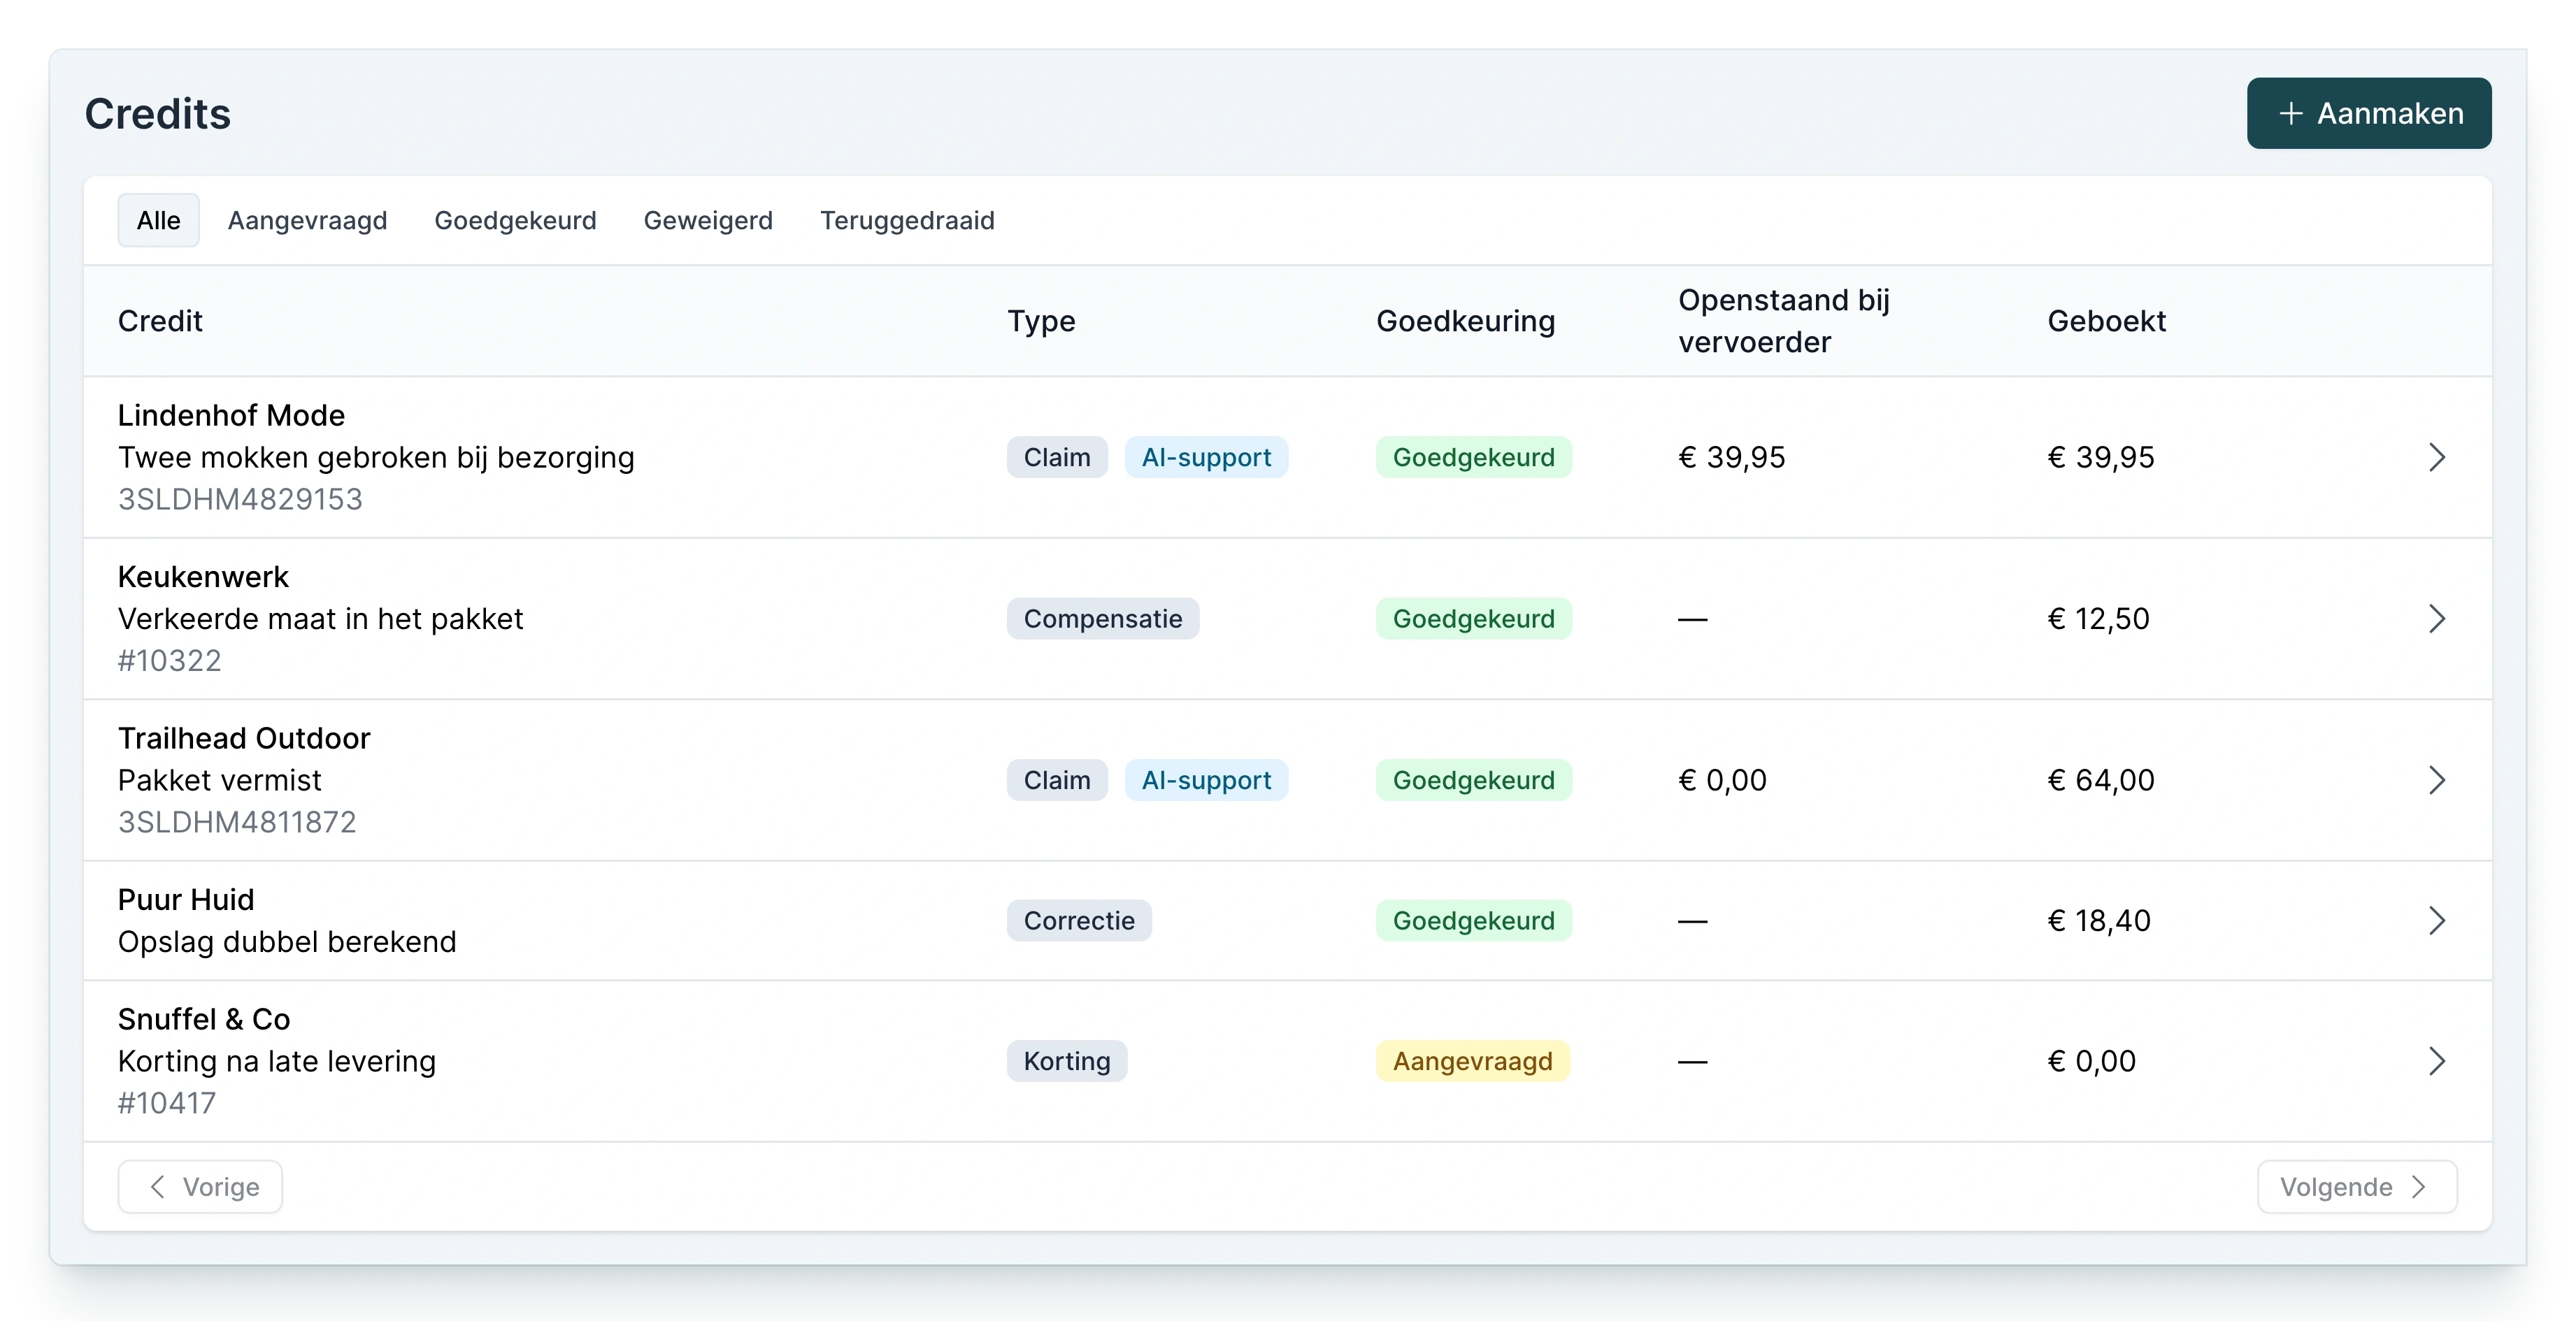The width and height of the screenshot is (2576, 1321).
Task: Click AI-support tag in Lindenhof Mode row
Action: tap(1206, 458)
